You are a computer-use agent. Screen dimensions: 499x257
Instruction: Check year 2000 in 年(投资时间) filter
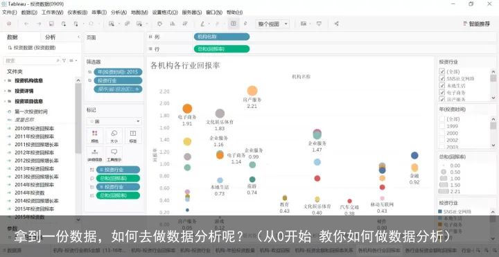point(441,132)
